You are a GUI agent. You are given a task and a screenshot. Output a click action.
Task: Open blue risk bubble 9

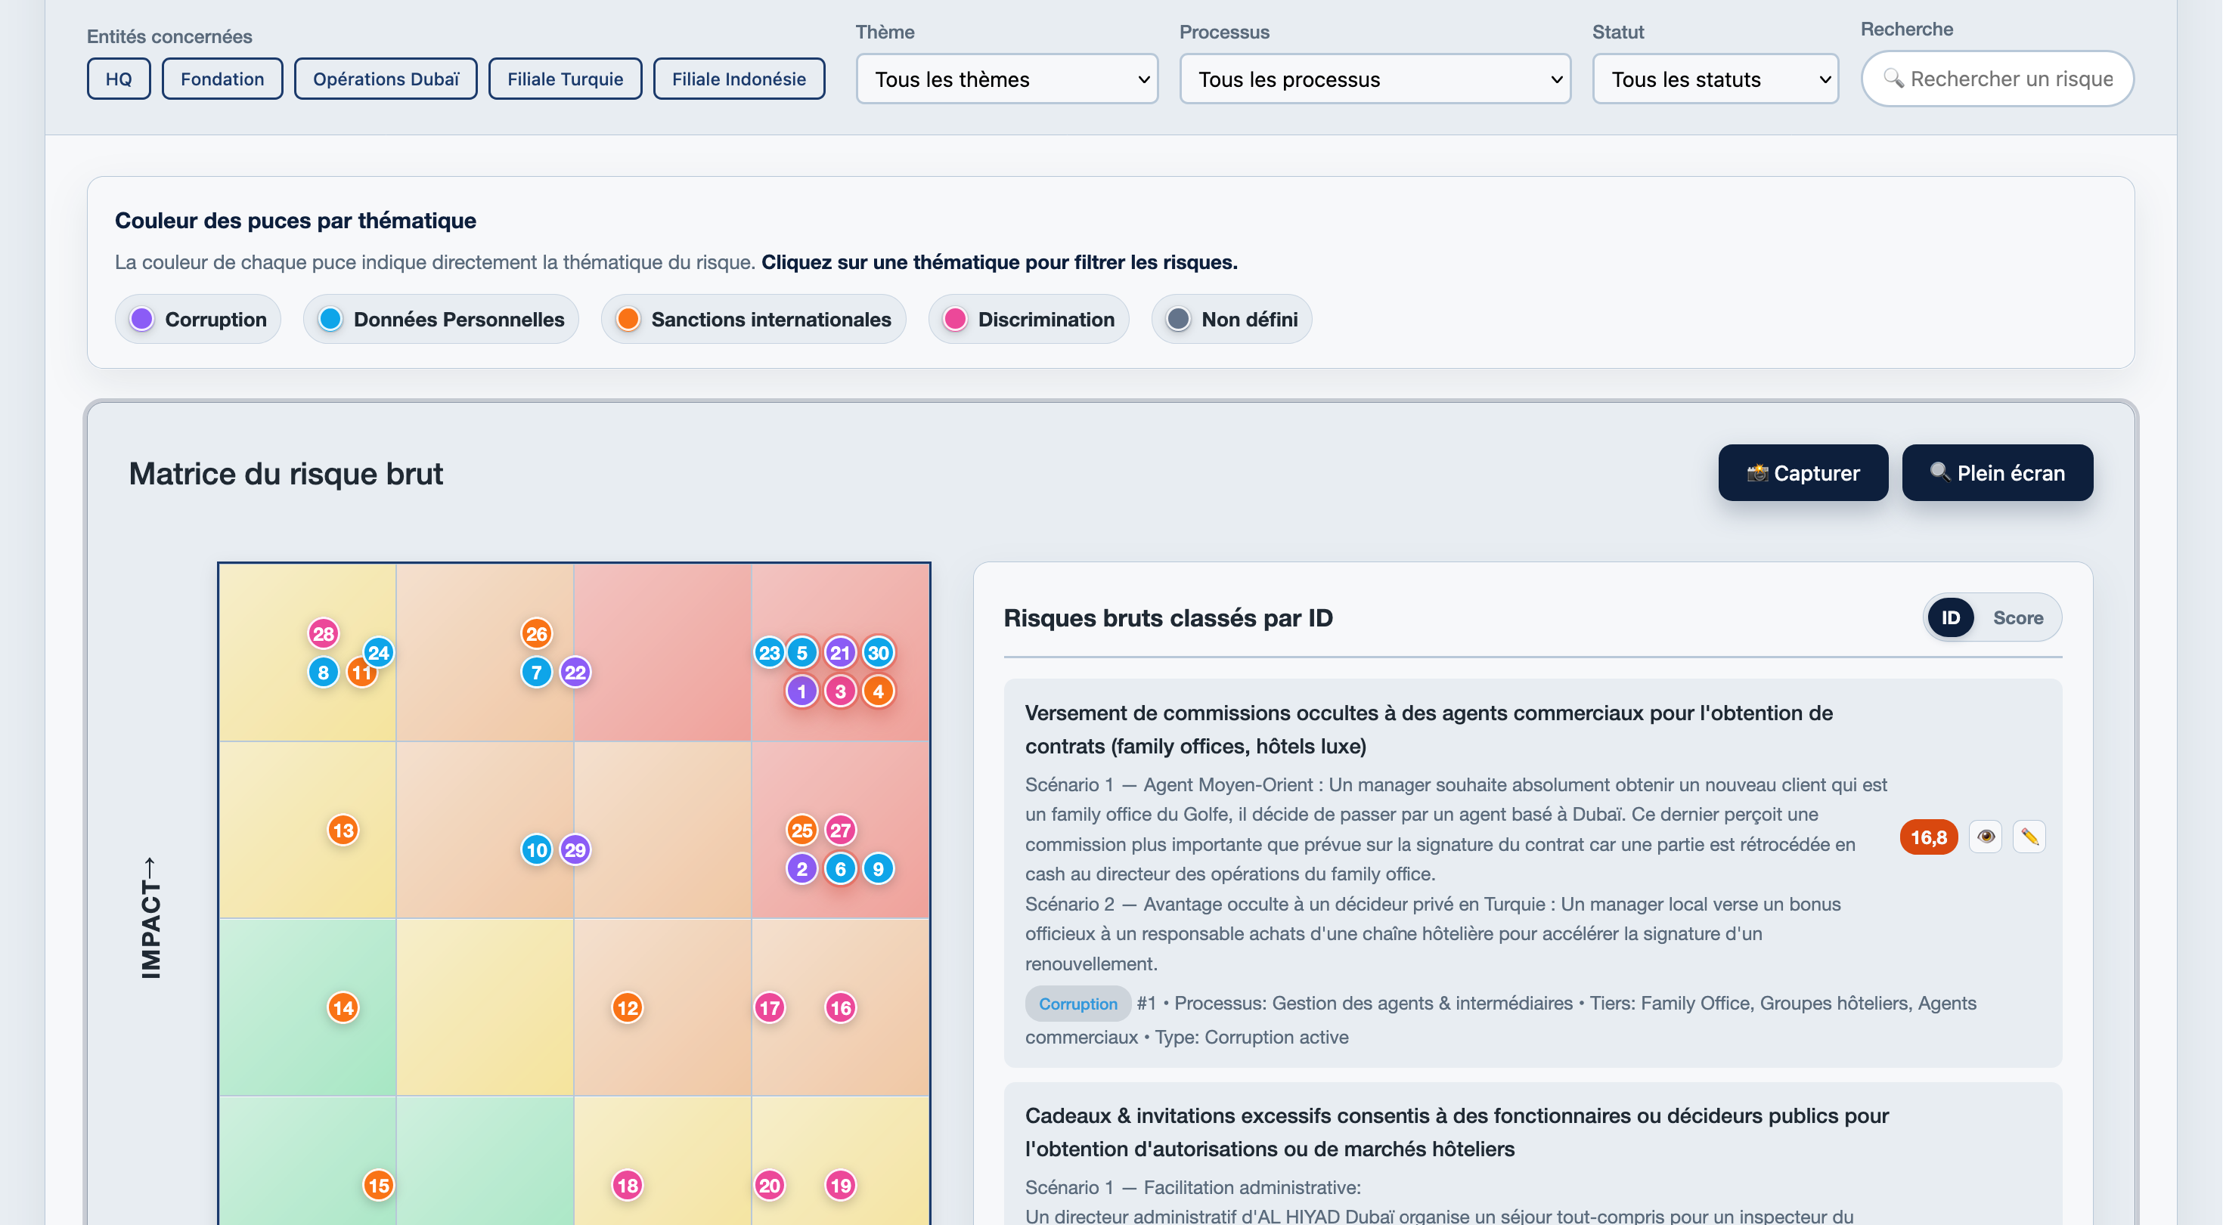coord(879,869)
